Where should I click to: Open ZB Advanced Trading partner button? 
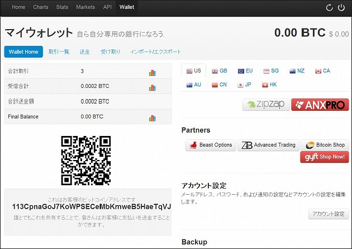(x=268, y=145)
